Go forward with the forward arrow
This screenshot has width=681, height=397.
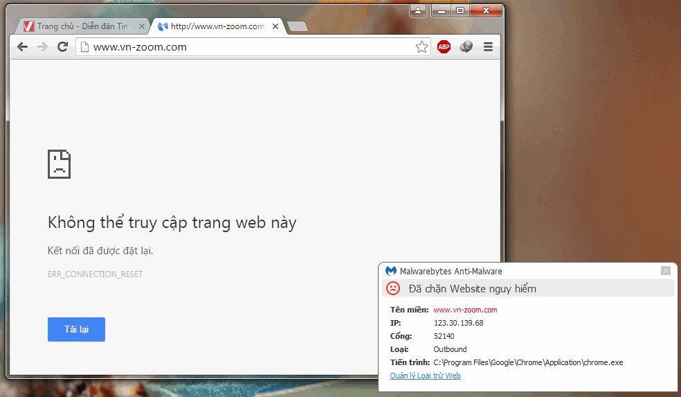tap(43, 47)
